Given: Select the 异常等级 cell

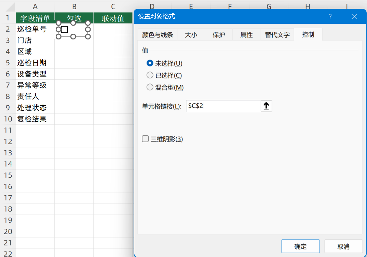Looking at the screenshot, I should (35, 85).
